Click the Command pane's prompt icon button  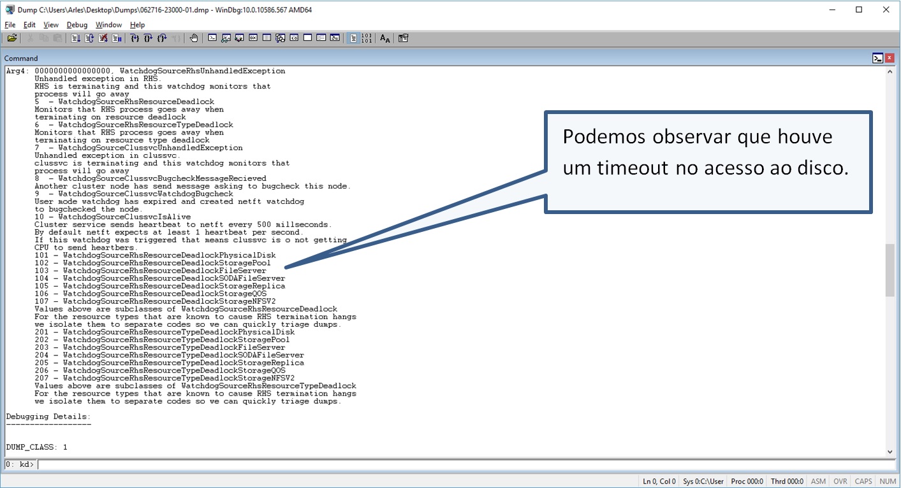878,58
